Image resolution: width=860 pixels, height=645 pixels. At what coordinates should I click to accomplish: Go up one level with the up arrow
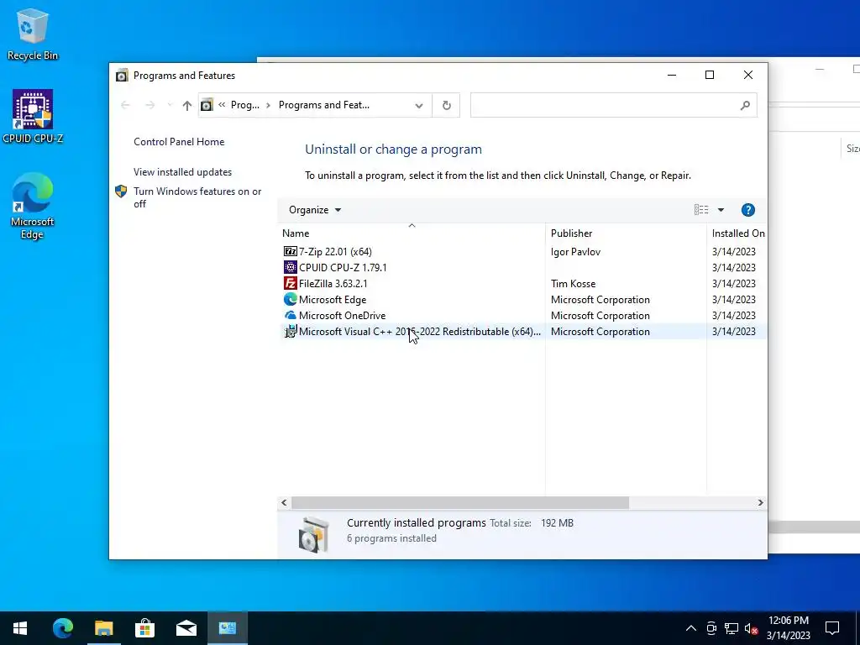tap(187, 105)
